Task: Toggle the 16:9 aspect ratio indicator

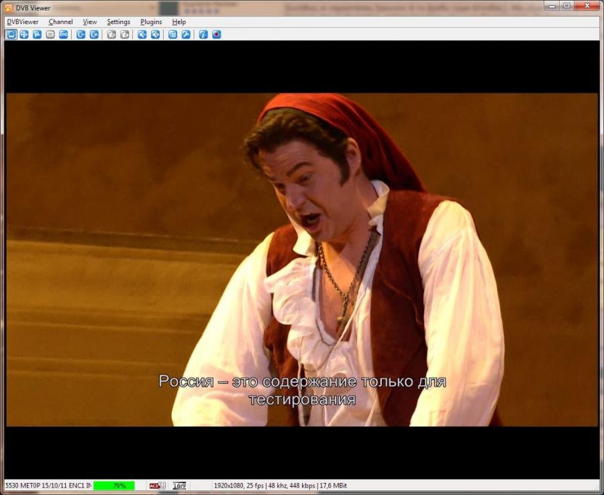Action: tap(179, 486)
